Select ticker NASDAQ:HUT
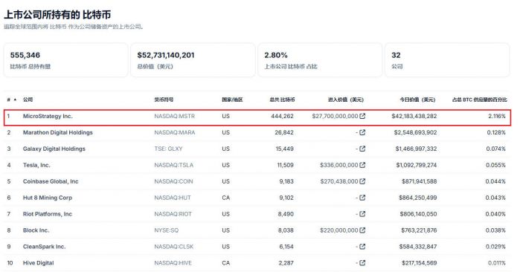The image size is (520, 272). pyautogui.click(x=173, y=198)
